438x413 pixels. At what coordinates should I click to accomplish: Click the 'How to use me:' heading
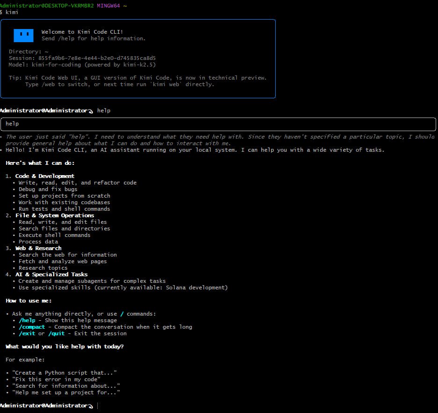point(29,301)
